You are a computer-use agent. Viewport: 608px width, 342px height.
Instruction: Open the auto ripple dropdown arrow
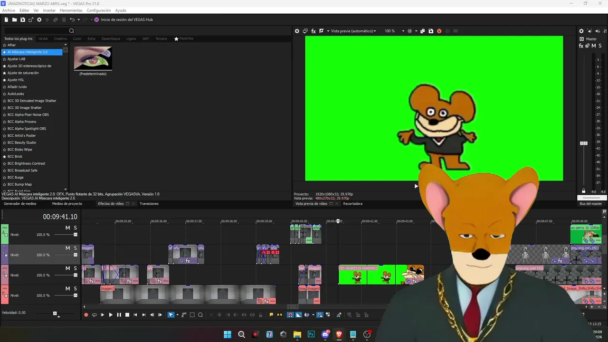(x=313, y=315)
